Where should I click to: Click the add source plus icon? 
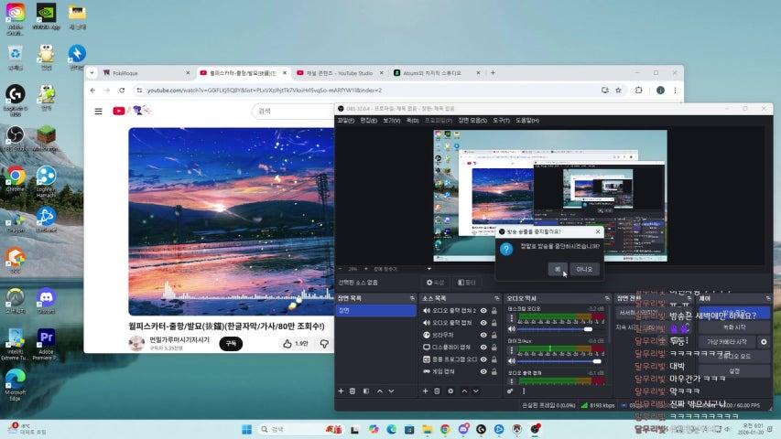tap(424, 391)
